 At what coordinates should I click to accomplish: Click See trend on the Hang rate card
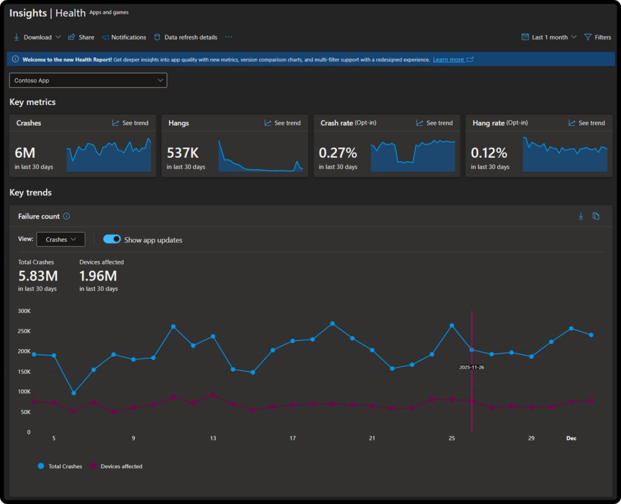coord(586,123)
